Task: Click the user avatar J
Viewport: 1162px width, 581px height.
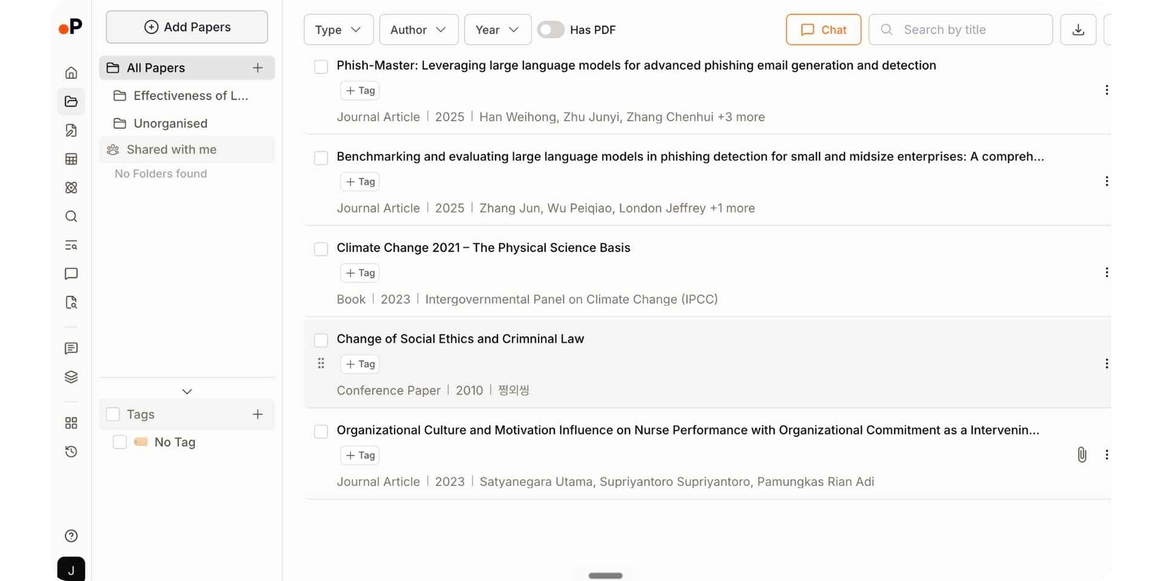Action: point(71,570)
